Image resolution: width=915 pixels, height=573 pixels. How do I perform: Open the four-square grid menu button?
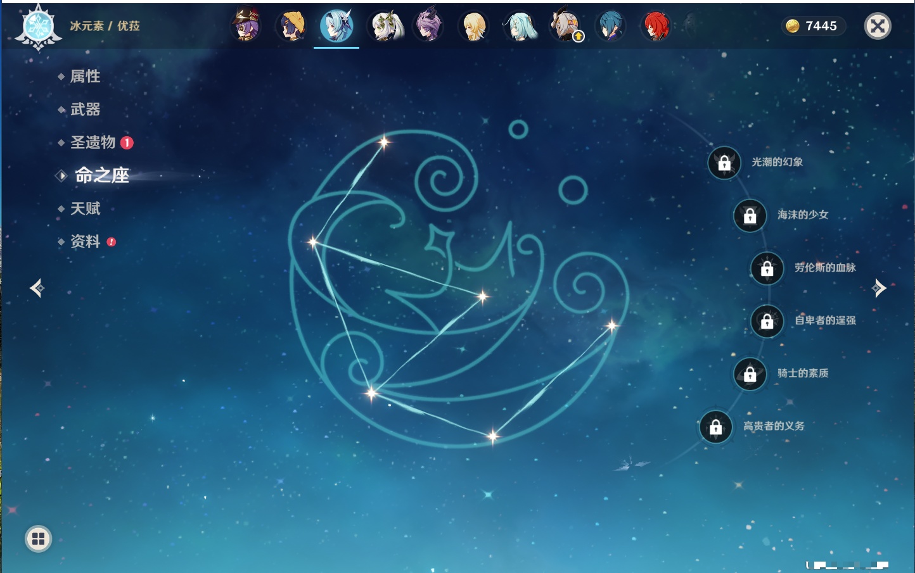(38, 539)
